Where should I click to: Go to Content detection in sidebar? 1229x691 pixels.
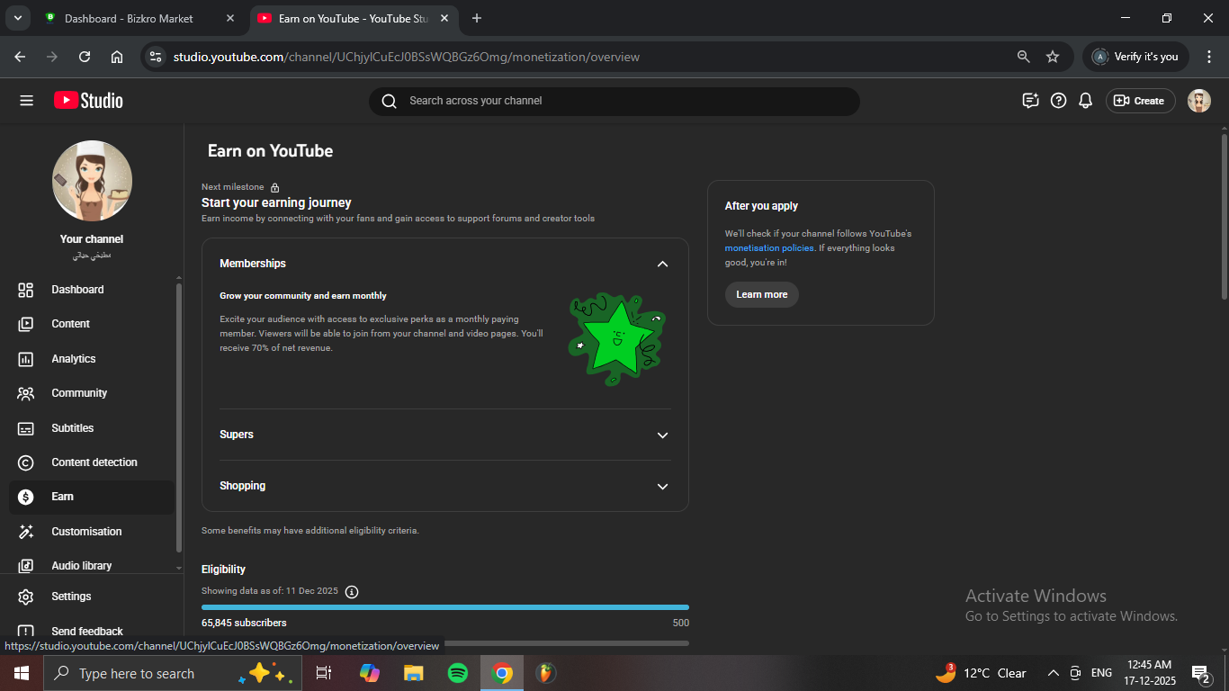[x=94, y=462]
